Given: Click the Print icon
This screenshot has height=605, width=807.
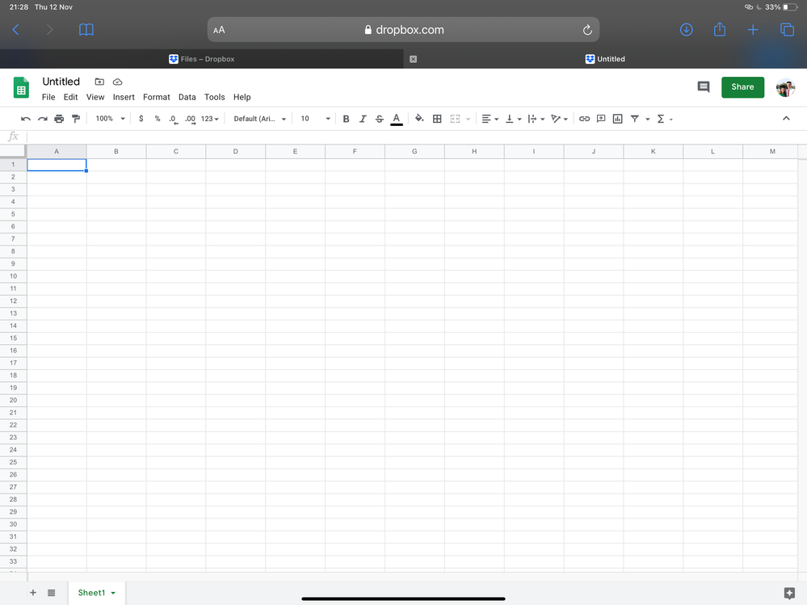Looking at the screenshot, I should point(59,119).
